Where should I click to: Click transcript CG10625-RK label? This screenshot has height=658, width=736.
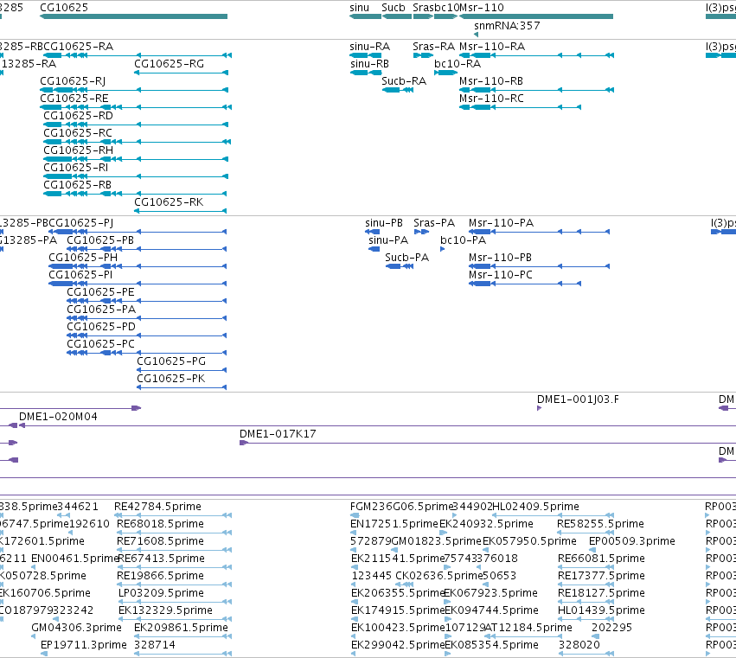[x=169, y=202]
